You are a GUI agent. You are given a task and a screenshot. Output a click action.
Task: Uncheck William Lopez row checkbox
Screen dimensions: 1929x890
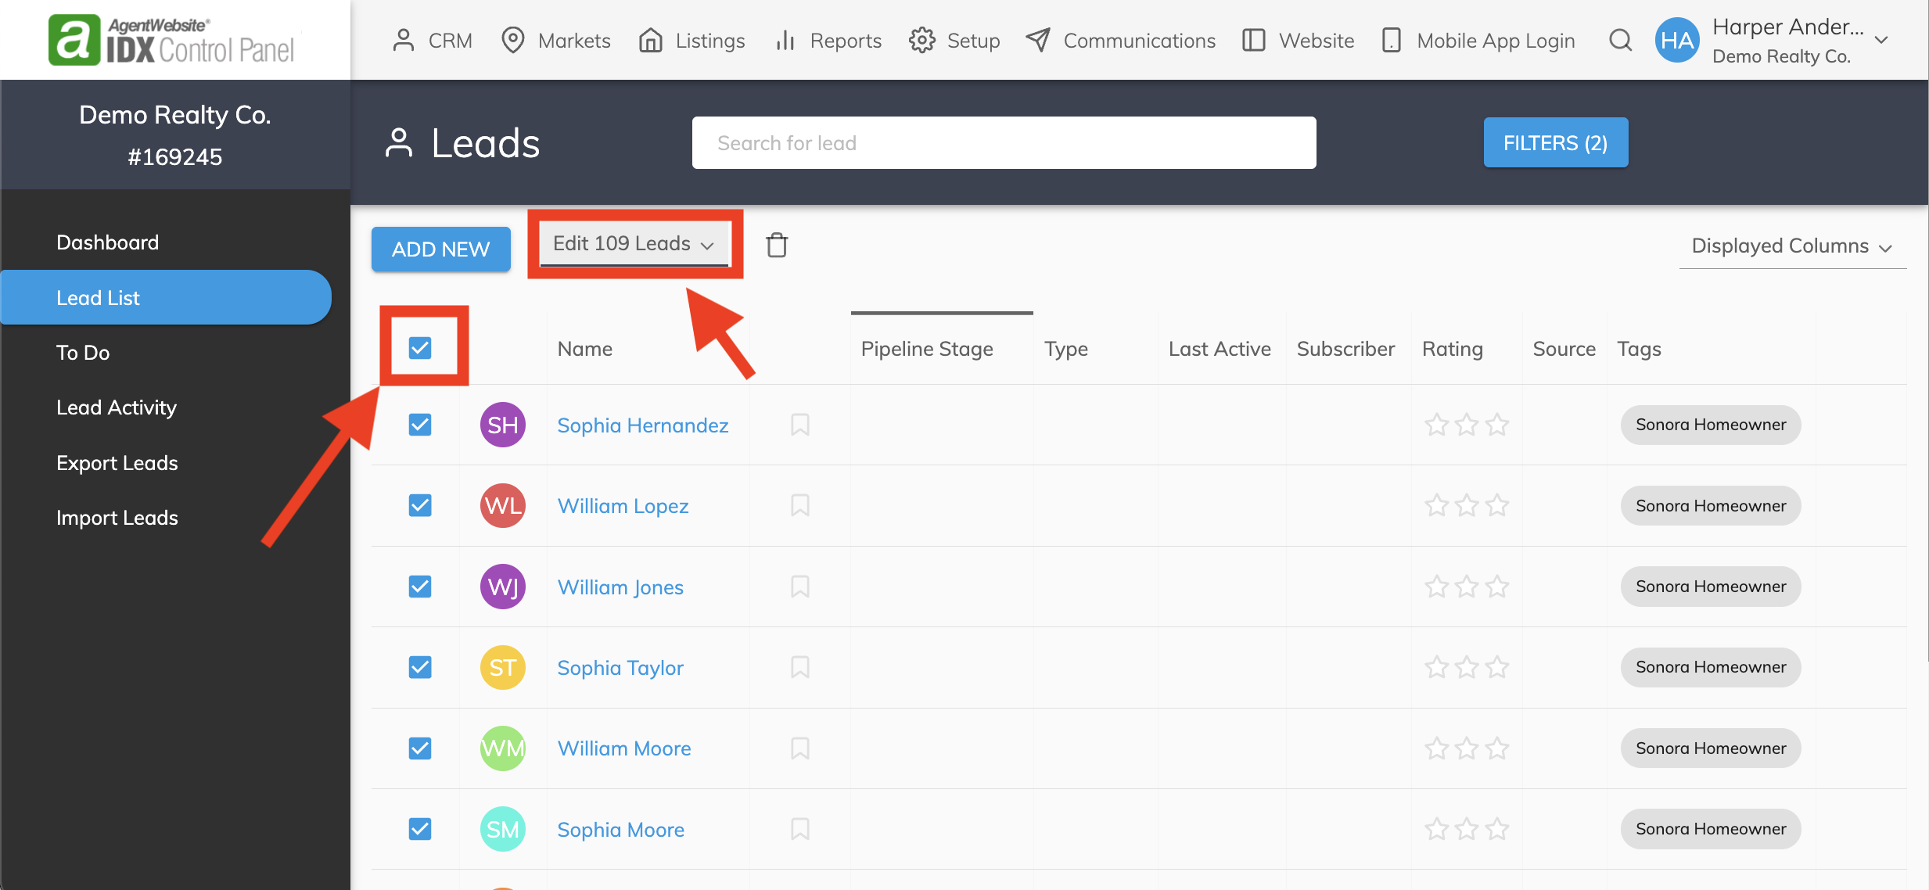click(x=420, y=505)
